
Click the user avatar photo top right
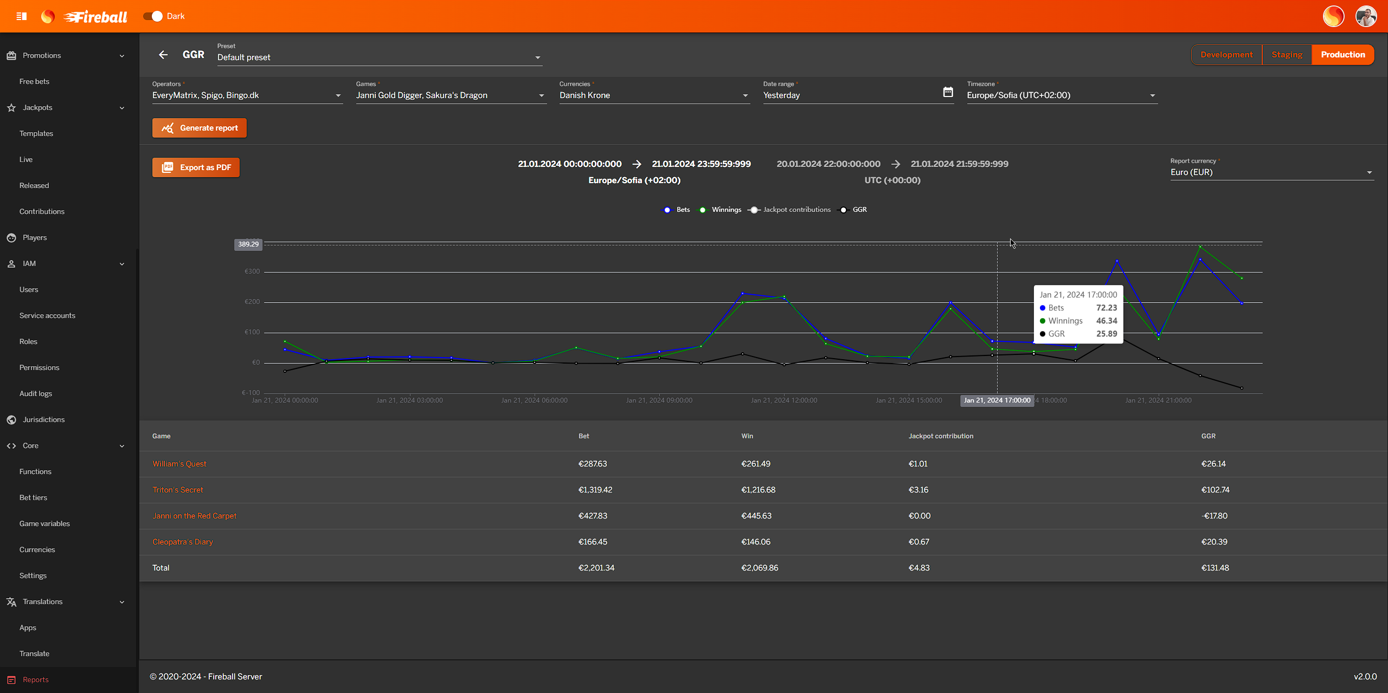(x=1366, y=16)
